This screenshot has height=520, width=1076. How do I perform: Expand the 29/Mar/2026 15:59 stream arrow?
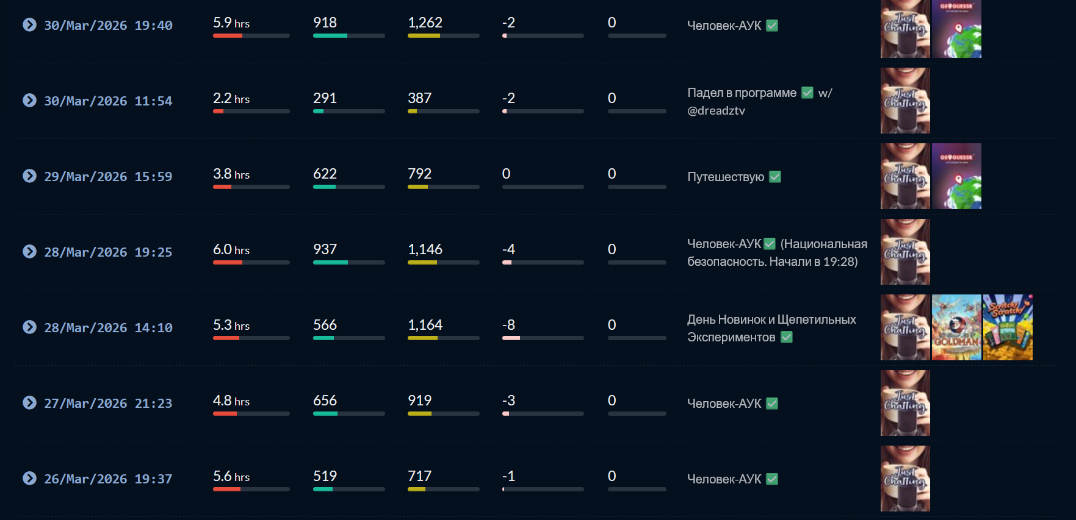tap(29, 176)
